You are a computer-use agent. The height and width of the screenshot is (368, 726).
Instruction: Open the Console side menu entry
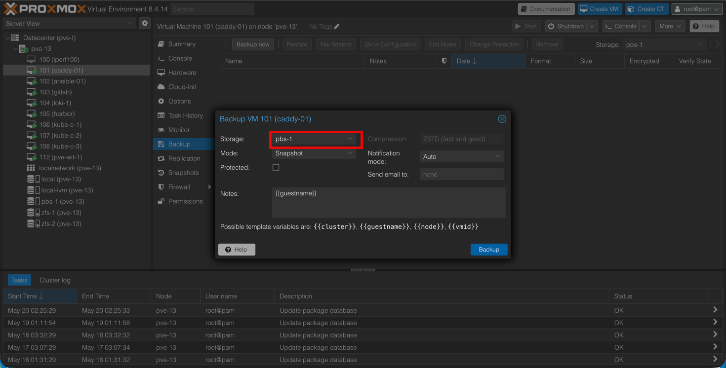[x=180, y=58]
